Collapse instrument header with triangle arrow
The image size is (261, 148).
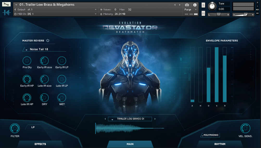coord(16,5)
